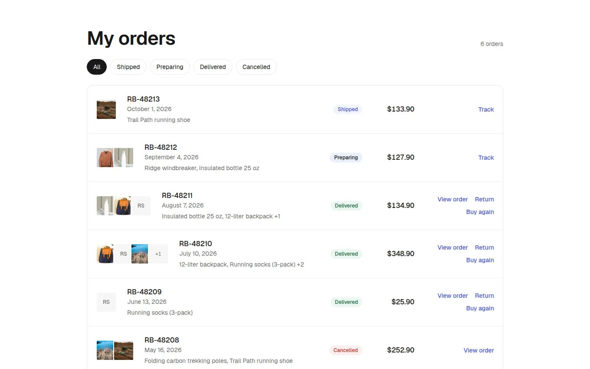This screenshot has height=369, width=590.
Task: Click the $25.90 order total
Action: pyautogui.click(x=403, y=302)
